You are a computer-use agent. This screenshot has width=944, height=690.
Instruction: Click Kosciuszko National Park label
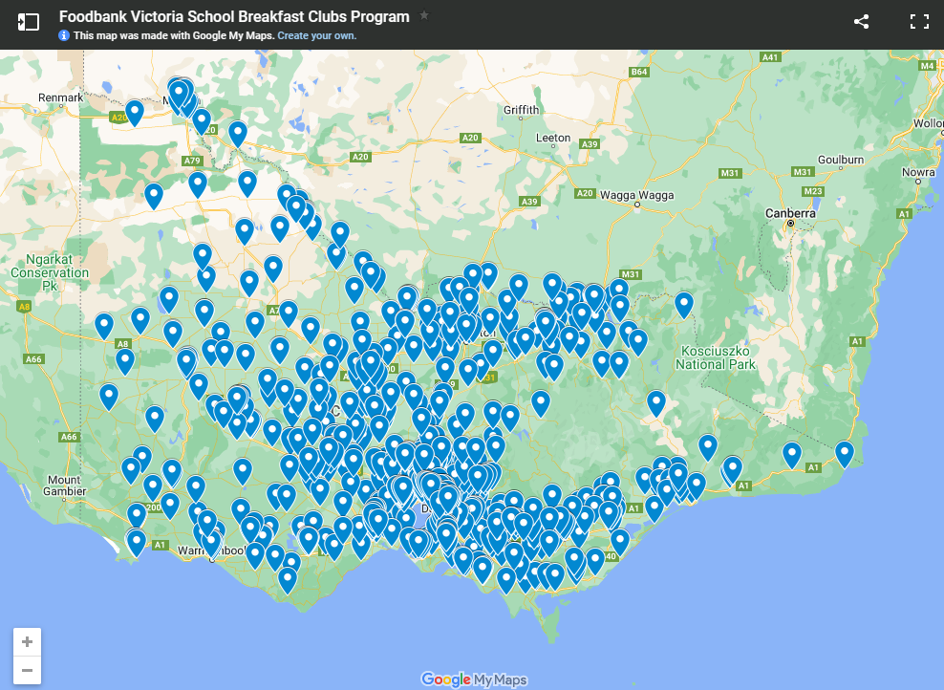click(x=716, y=357)
